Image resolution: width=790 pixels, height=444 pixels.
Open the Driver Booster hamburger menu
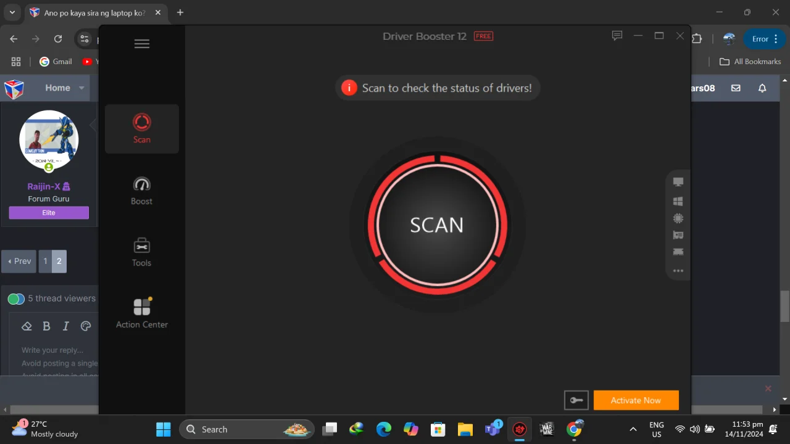(142, 44)
